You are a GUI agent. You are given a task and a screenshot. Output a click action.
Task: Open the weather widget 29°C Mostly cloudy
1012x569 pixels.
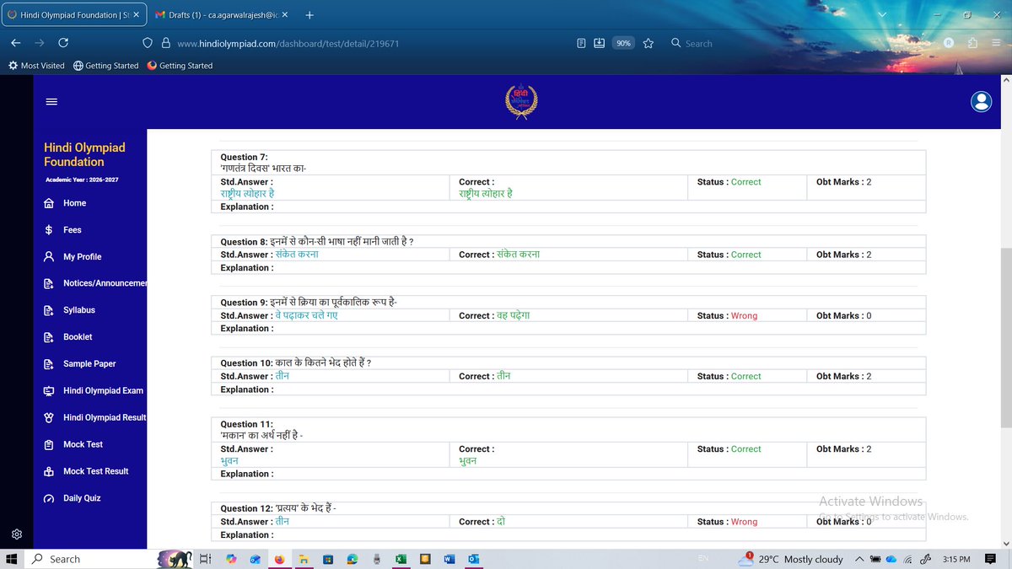coord(790,559)
